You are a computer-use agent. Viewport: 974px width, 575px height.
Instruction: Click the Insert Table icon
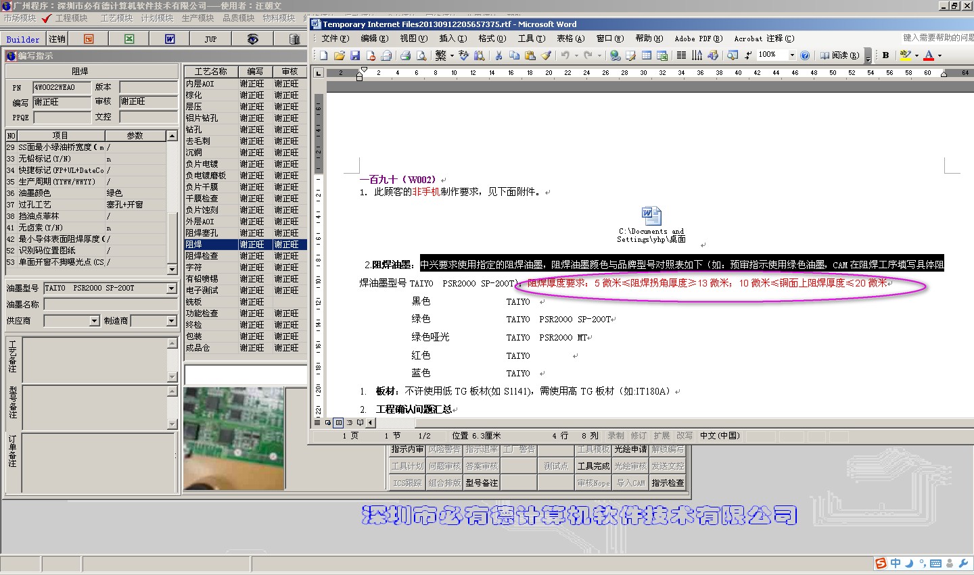646,55
